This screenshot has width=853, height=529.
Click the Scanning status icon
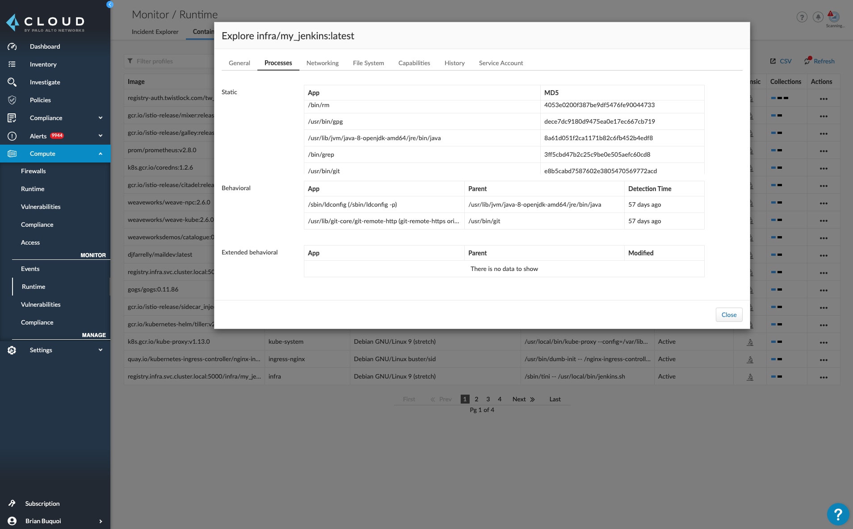(x=834, y=17)
